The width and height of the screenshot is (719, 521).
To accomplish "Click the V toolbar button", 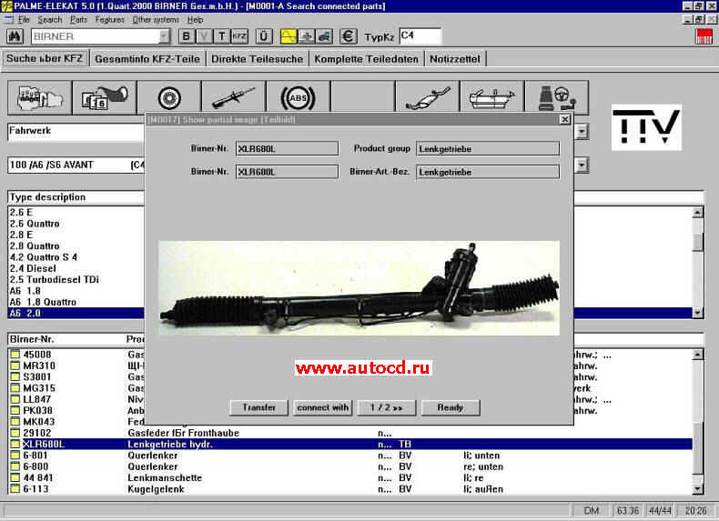I will pos(204,36).
